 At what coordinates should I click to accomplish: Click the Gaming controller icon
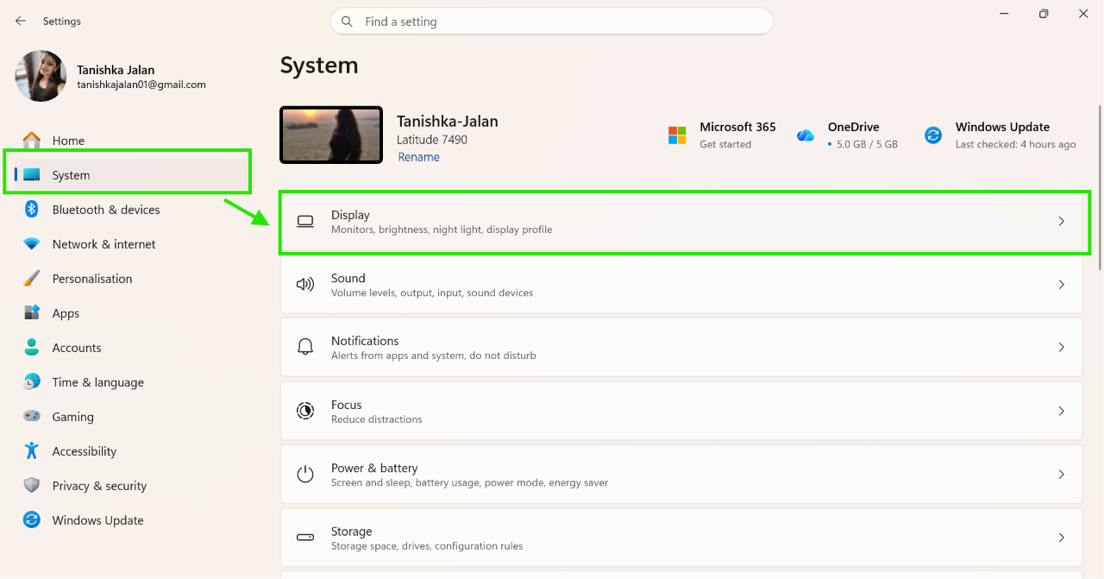pyautogui.click(x=32, y=416)
